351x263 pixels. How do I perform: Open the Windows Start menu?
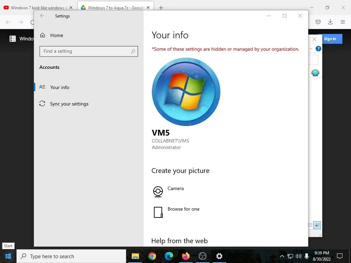8,256
